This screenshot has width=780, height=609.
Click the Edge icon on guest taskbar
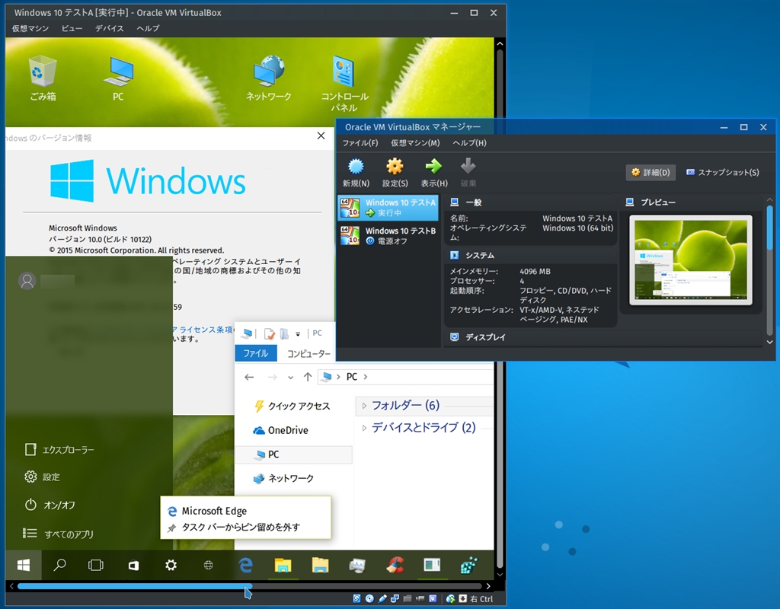coord(246,565)
